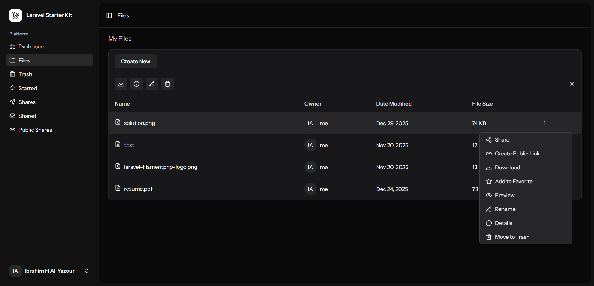Click the IA avatar in t.txt row
Screen dimensions: 594x286
point(310,145)
